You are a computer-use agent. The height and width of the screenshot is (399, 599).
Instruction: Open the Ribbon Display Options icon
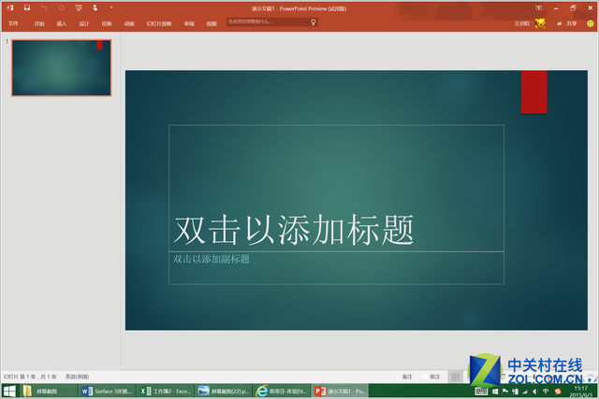pyautogui.click(x=539, y=8)
